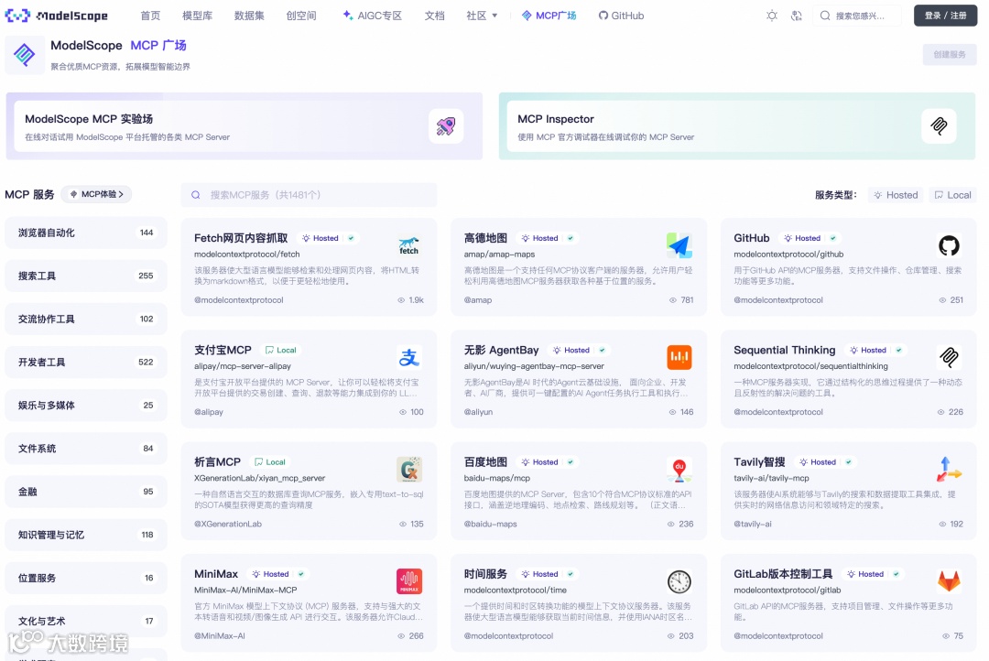Select the 文件系统 category

click(86, 449)
